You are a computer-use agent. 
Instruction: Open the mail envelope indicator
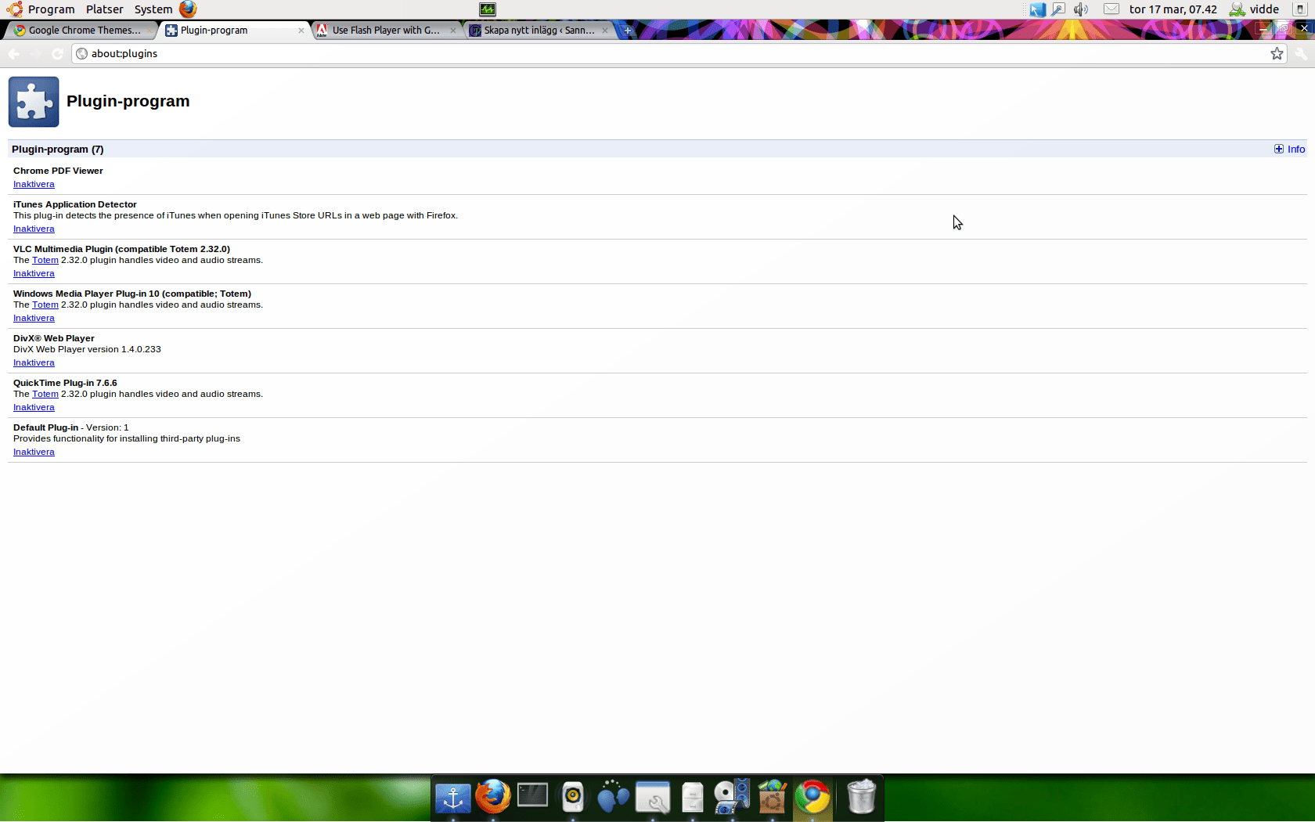(x=1111, y=9)
